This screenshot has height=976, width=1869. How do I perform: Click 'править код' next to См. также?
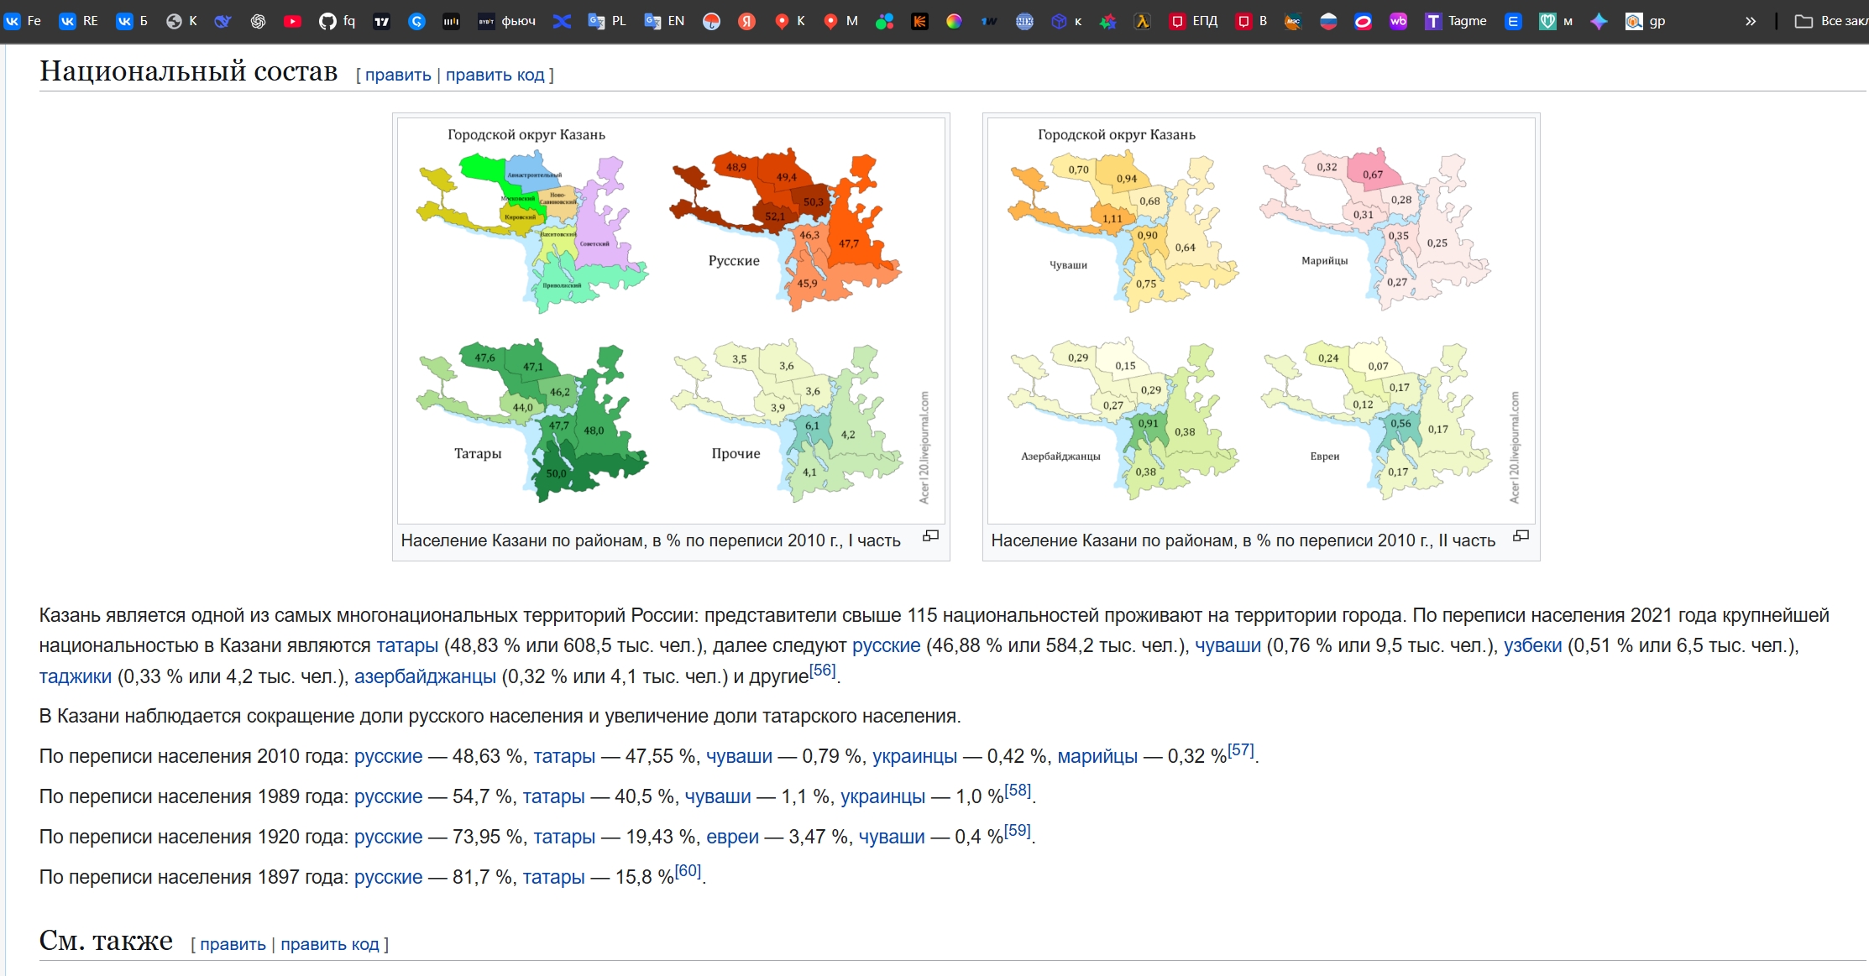[329, 945]
